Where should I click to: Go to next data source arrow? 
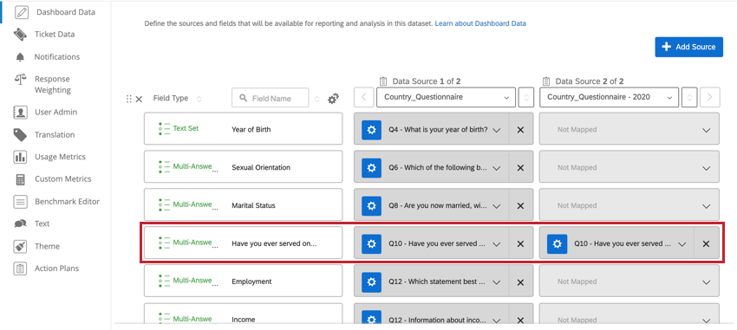[710, 98]
